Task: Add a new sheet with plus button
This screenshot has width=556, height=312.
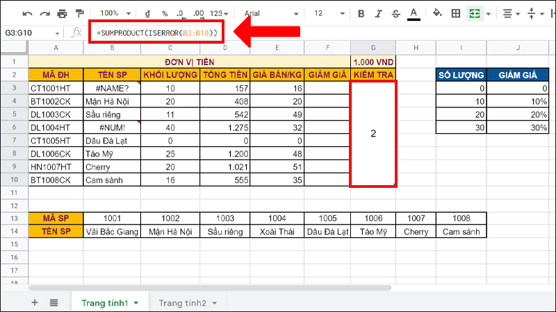Action: point(35,303)
